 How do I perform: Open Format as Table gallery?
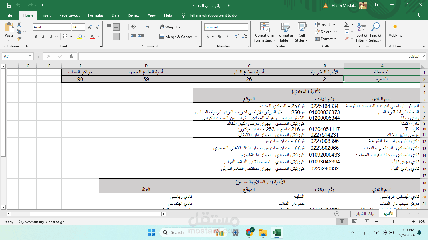click(x=285, y=32)
